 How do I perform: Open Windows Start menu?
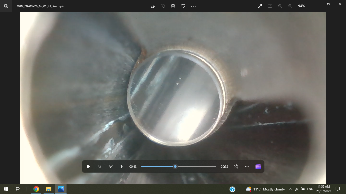click(6, 189)
